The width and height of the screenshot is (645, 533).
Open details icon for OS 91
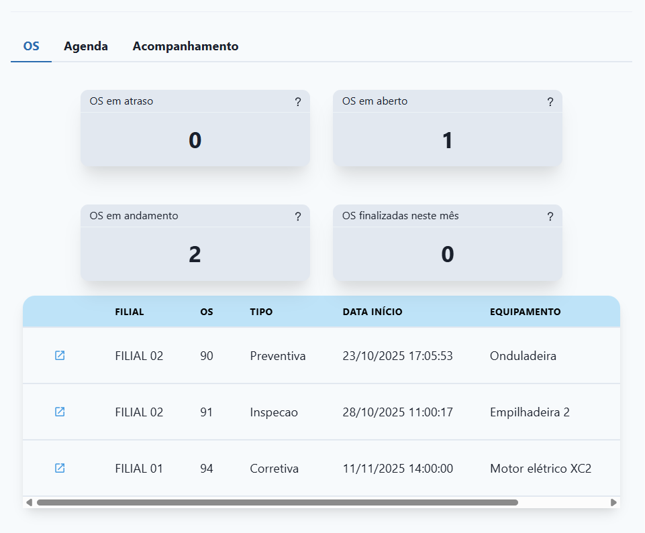tap(60, 412)
